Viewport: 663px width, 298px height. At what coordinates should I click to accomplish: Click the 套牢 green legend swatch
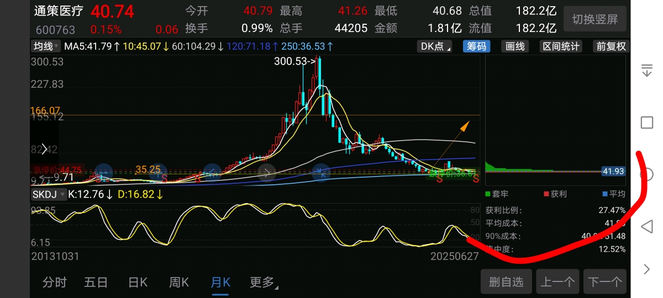click(x=488, y=194)
